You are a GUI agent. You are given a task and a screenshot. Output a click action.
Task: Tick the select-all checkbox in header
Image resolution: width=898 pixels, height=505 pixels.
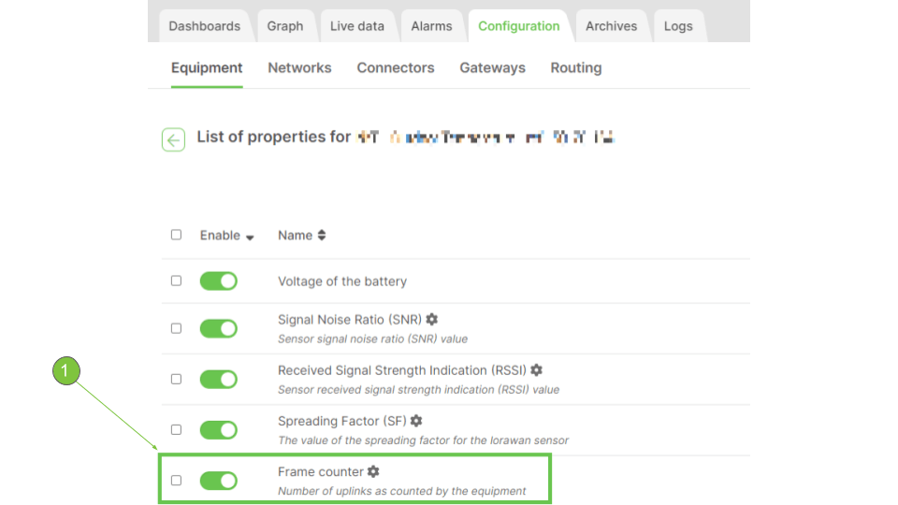[176, 235]
